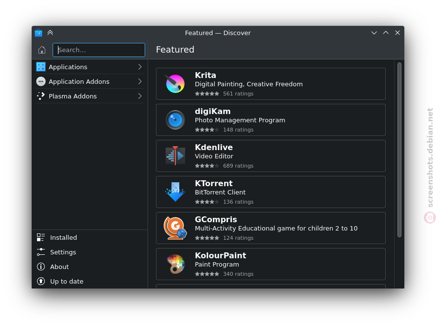436x326 pixels.
Task: Click 'Digital Painting, Creative Freedom' description
Action: click(x=249, y=84)
